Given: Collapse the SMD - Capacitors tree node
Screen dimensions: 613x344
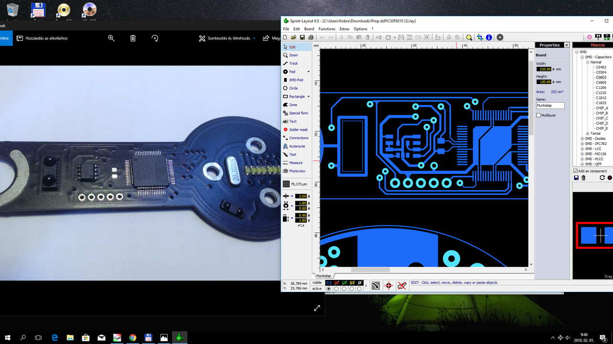Looking at the screenshot, I should [582, 57].
